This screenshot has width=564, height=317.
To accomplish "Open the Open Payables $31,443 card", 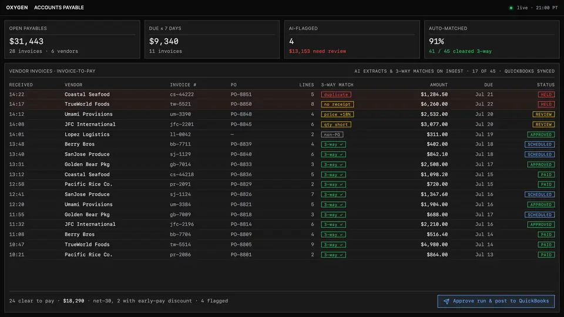I will (x=72, y=39).
